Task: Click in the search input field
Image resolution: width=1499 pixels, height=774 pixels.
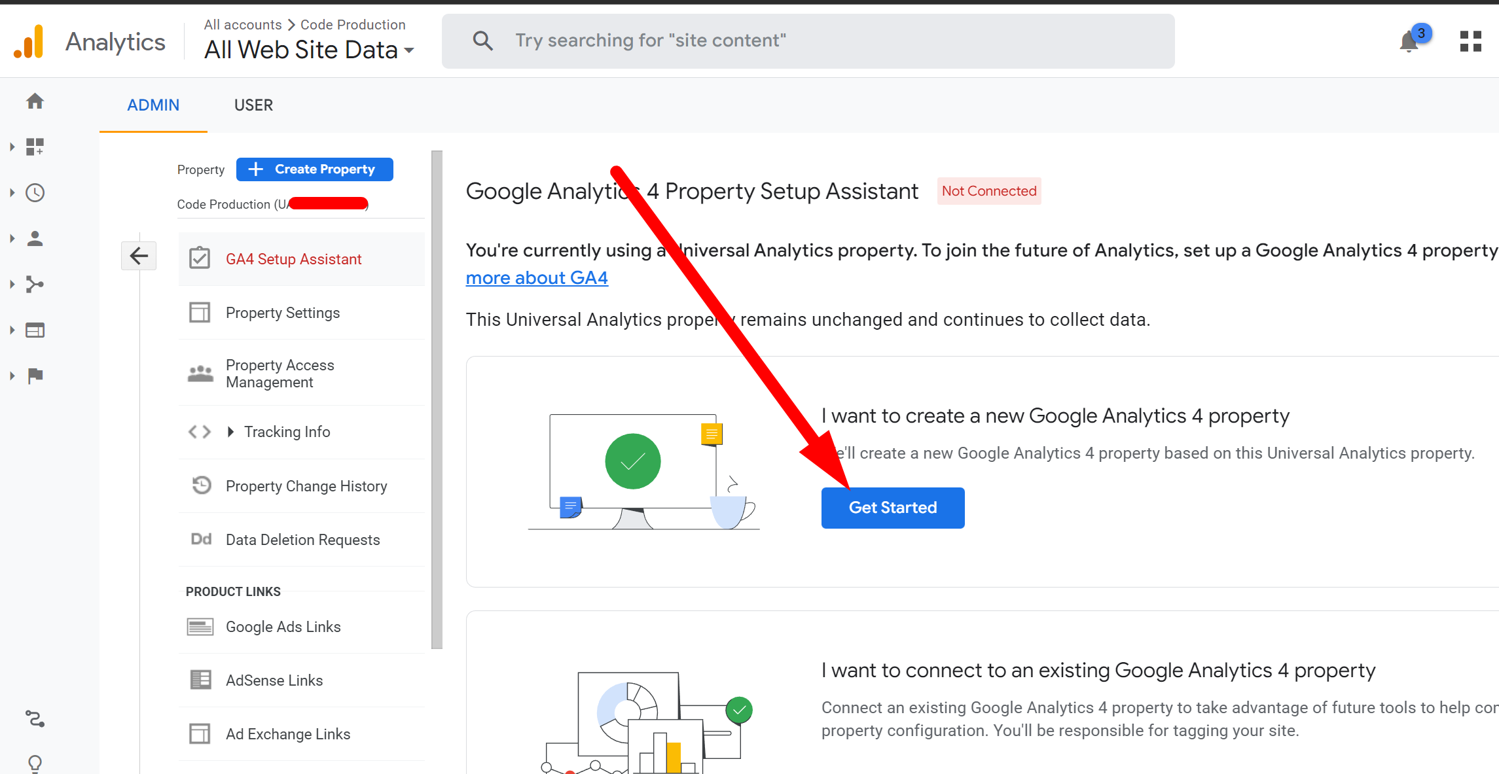Action: pyautogui.click(x=808, y=41)
